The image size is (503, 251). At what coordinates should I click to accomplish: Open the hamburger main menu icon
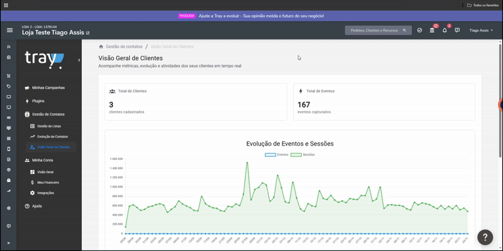click(x=9, y=30)
